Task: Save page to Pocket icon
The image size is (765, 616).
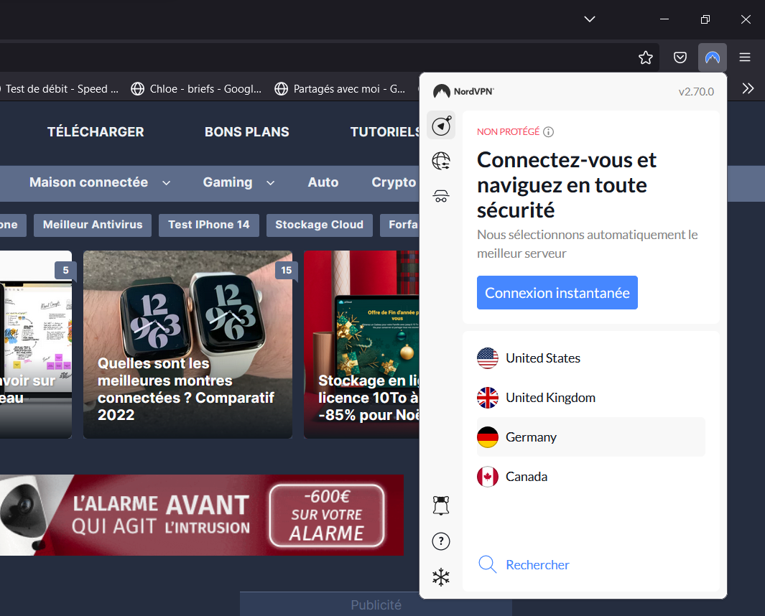Action: click(x=680, y=57)
